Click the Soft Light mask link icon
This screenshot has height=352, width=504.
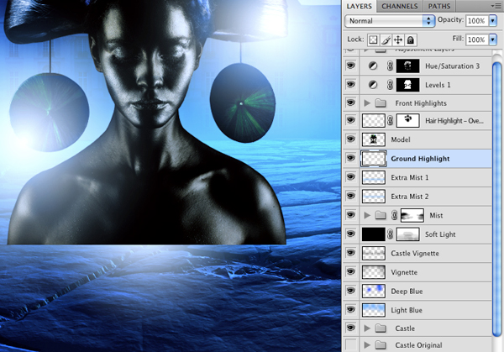pyautogui.click(x=391, y=234)
